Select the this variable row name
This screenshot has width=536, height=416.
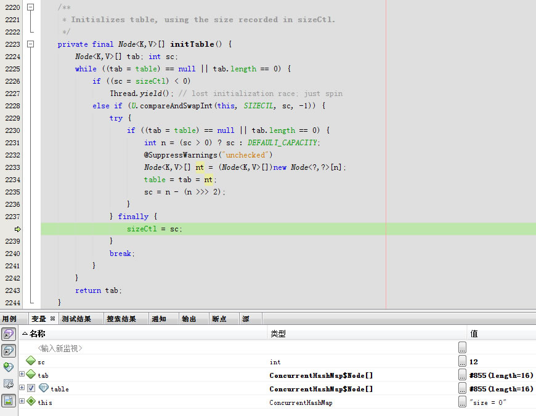[45, 402]
